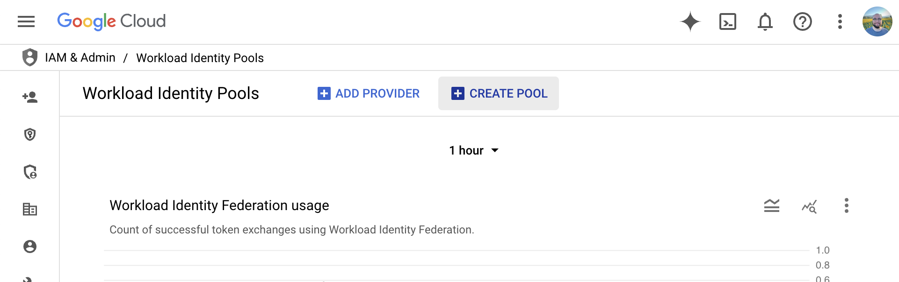Viewport: 899px width, 282px height.
Task: Open sidebar account circle icon
Action: (30, 247)
